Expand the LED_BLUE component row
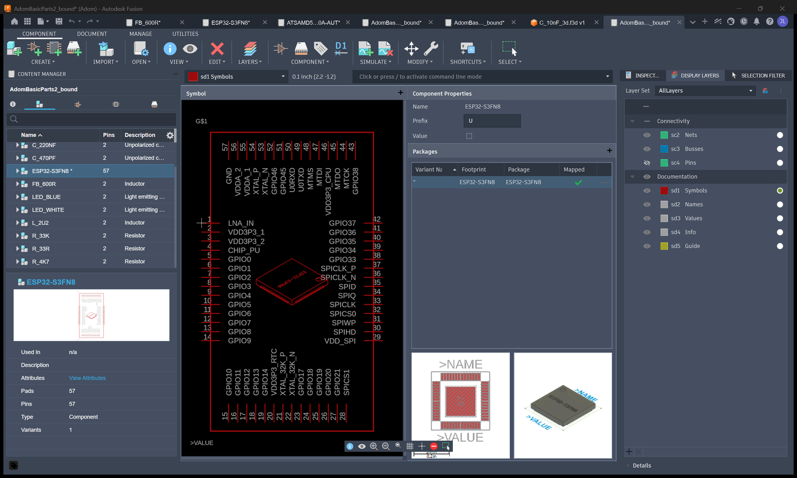The image size is (797, 478). click(18, 197)
